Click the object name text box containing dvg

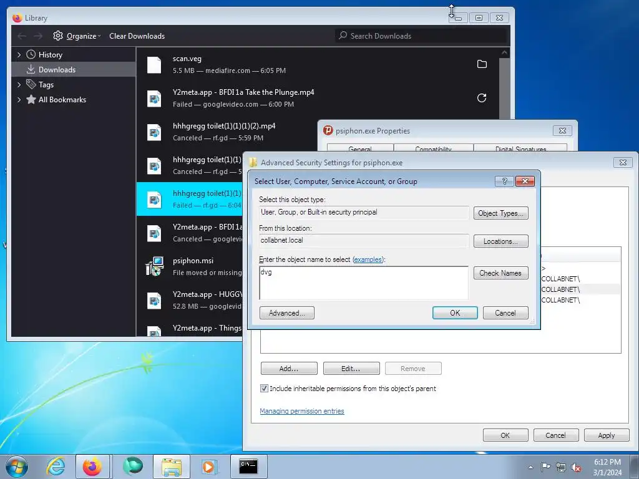[364, 283]
